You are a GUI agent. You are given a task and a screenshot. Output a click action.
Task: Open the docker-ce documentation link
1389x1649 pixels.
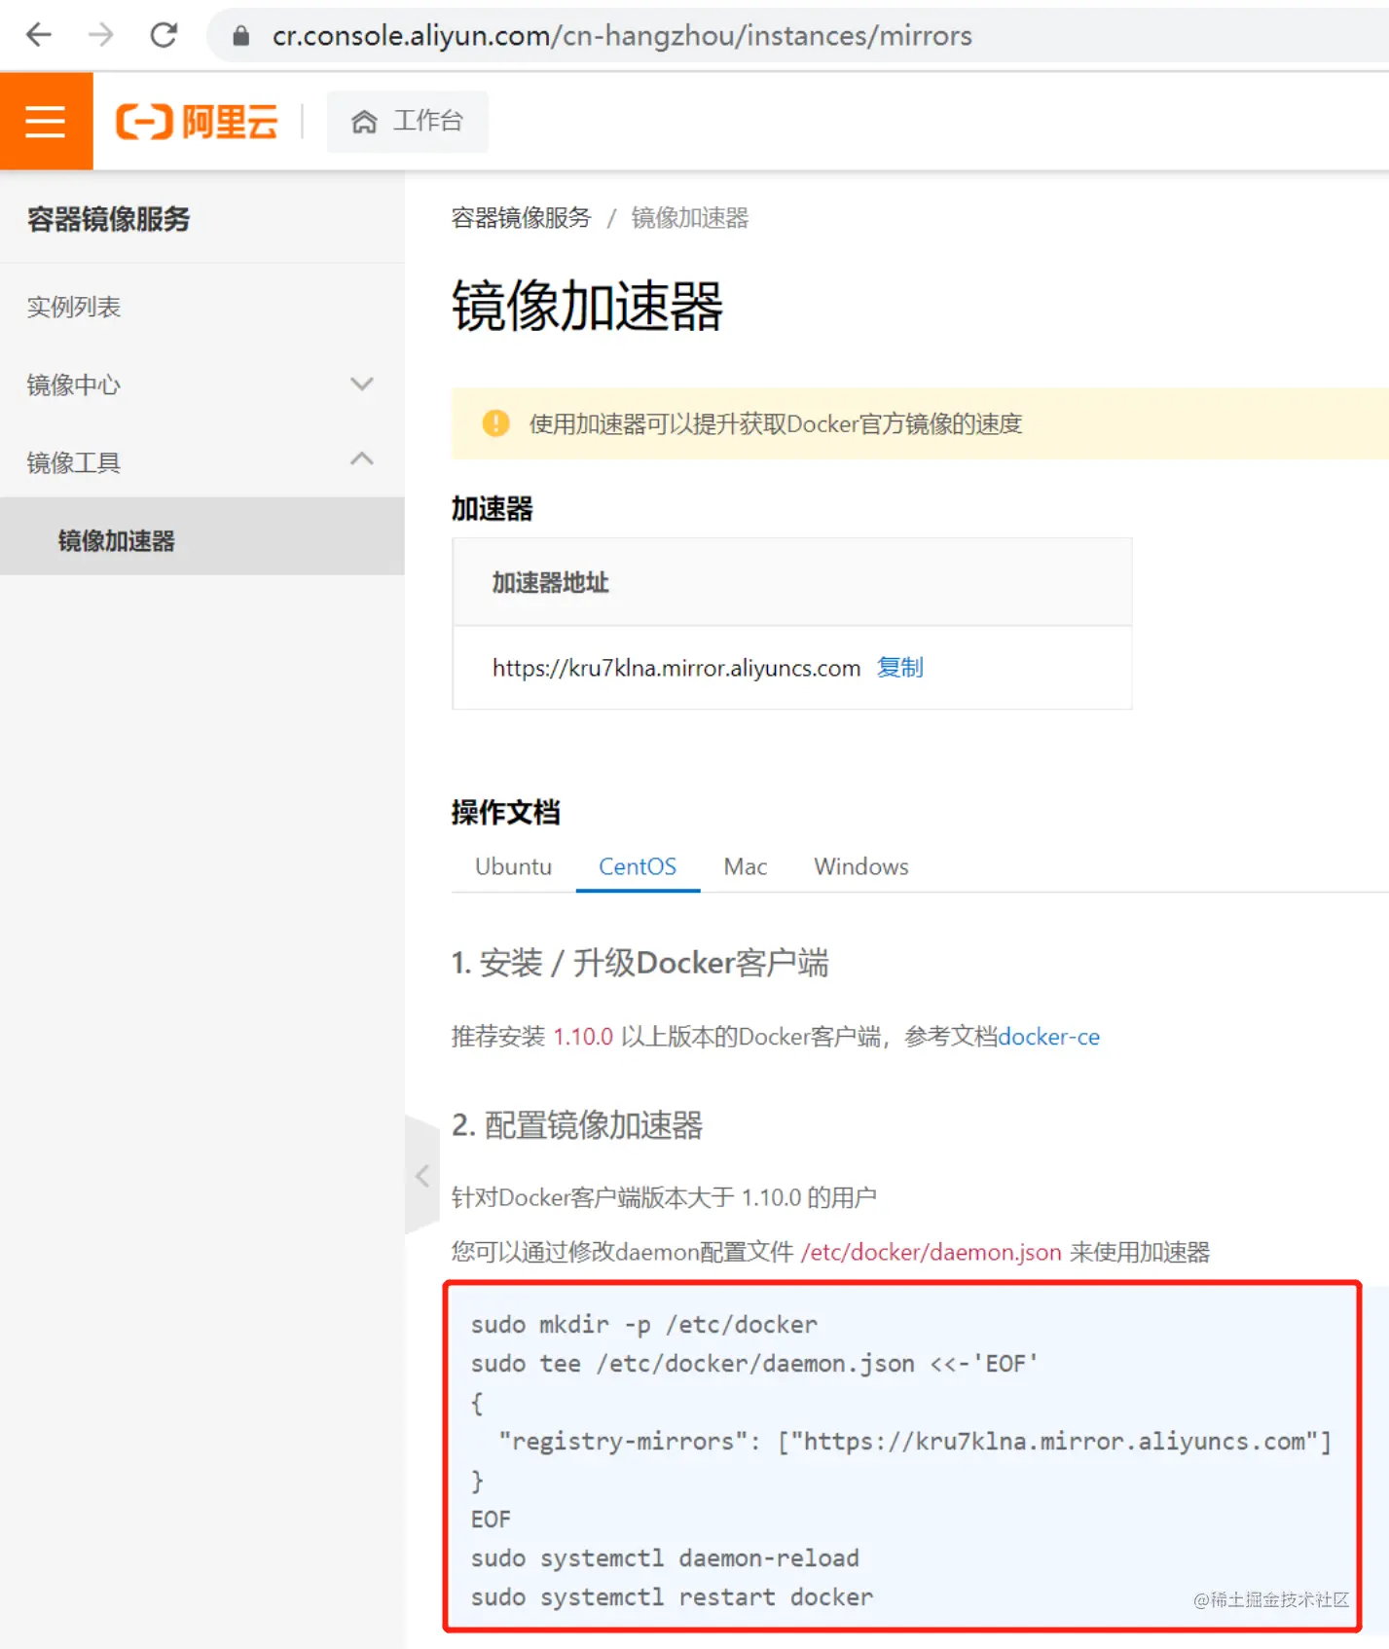[1049, 1037]
